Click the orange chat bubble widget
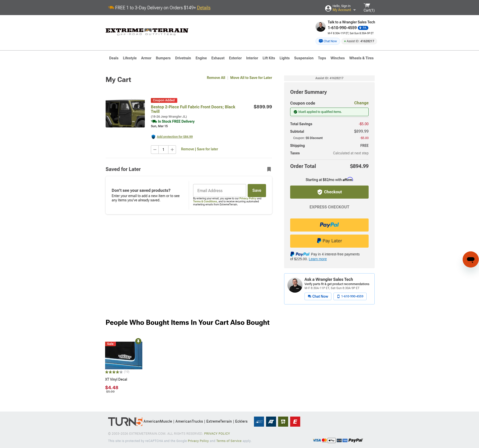The image size is (479, 448). 470,259
